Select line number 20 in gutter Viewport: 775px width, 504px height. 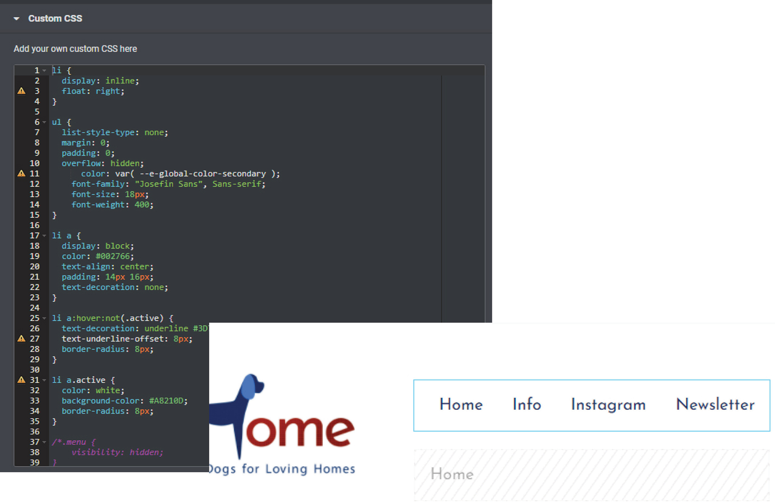pyautogui.click(x=35, y=266)
